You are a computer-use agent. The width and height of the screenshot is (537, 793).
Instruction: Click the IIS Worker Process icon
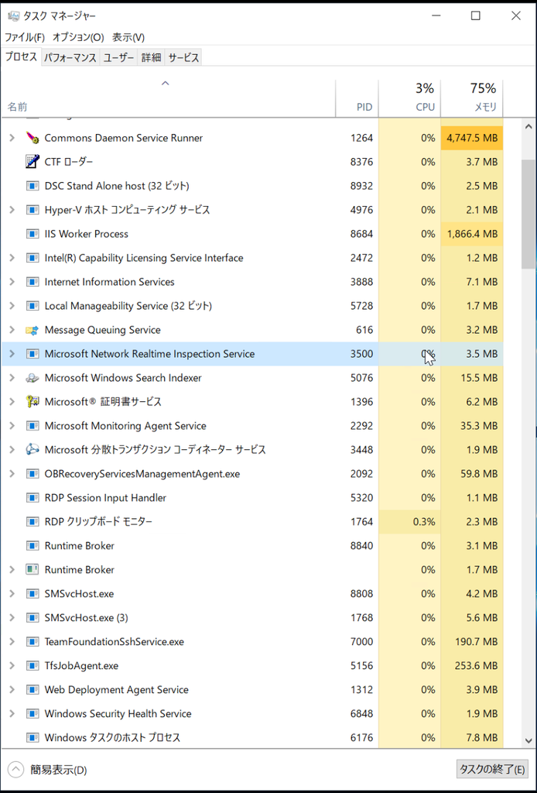32,234
